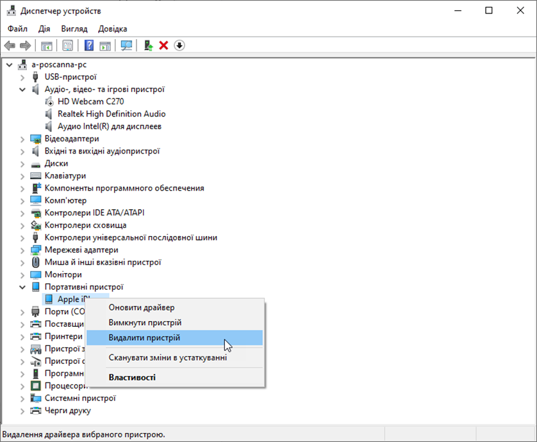The image size is (537, 442).
Task: Select the Аудио Intel(R) для дисплеев speaker icon
Action: [49, 127]
